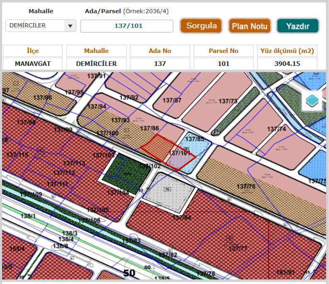
Task: Click parcel label 137/100 on map
Action: 107,133
